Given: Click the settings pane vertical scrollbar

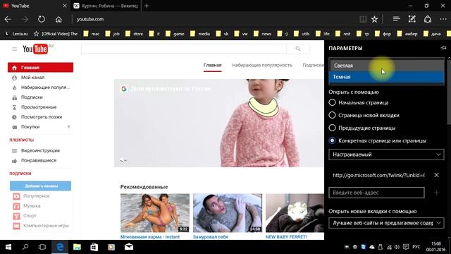Looking at the screenshot, I should (x=449, y=92).
